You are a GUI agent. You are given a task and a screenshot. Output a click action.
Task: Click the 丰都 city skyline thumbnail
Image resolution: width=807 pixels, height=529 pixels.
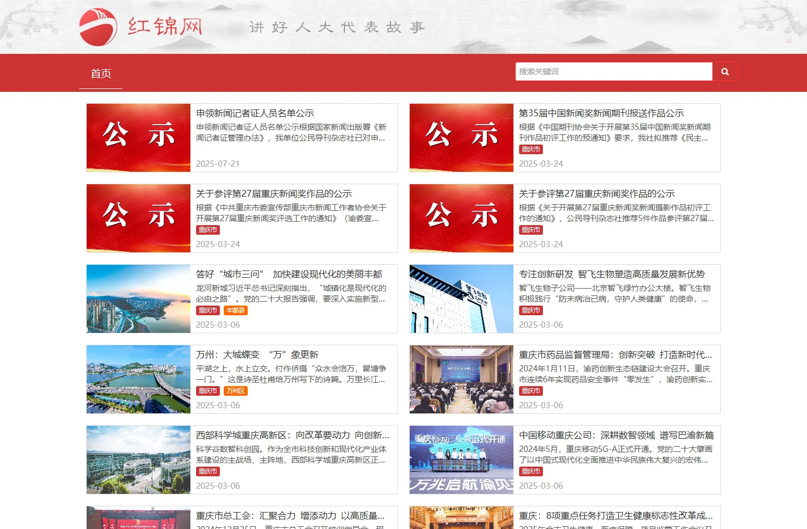tap(138, 299)
